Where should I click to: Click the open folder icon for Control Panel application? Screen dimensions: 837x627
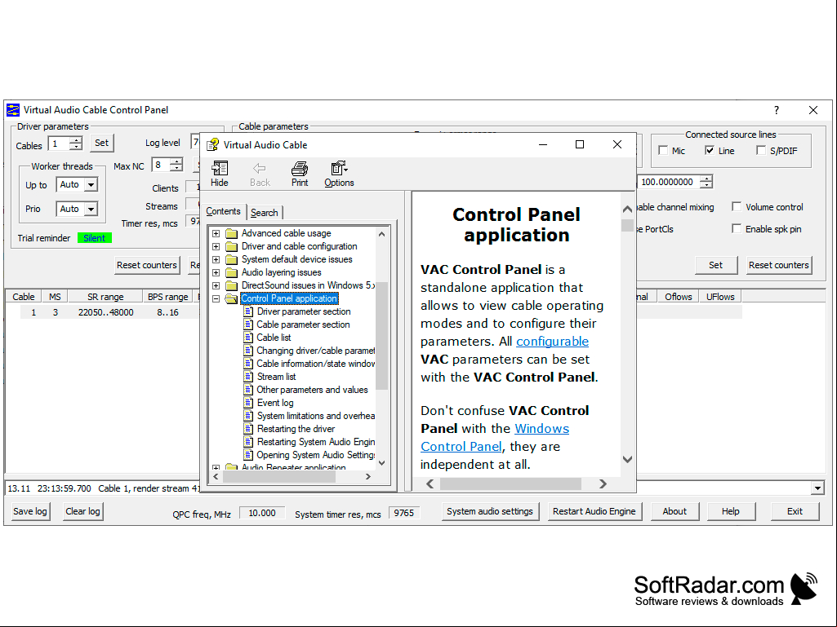click(231, 298)
